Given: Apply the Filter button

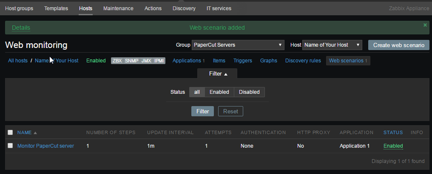Looking at the screenshot, I should click(202, 111).
